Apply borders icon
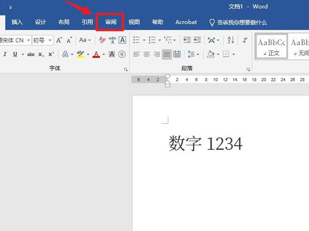Image resolution: width=309 pixels, height=231 pixels. 226,54
